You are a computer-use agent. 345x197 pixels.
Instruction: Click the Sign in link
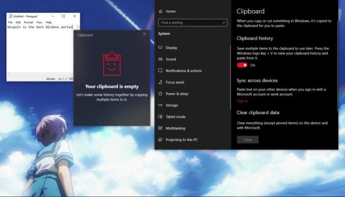pyautogui.click(x=242, y=101)
